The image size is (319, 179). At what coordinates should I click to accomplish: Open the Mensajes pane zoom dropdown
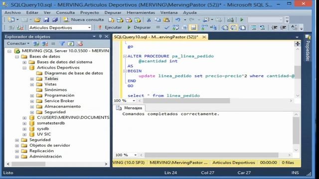pos(136,155)
